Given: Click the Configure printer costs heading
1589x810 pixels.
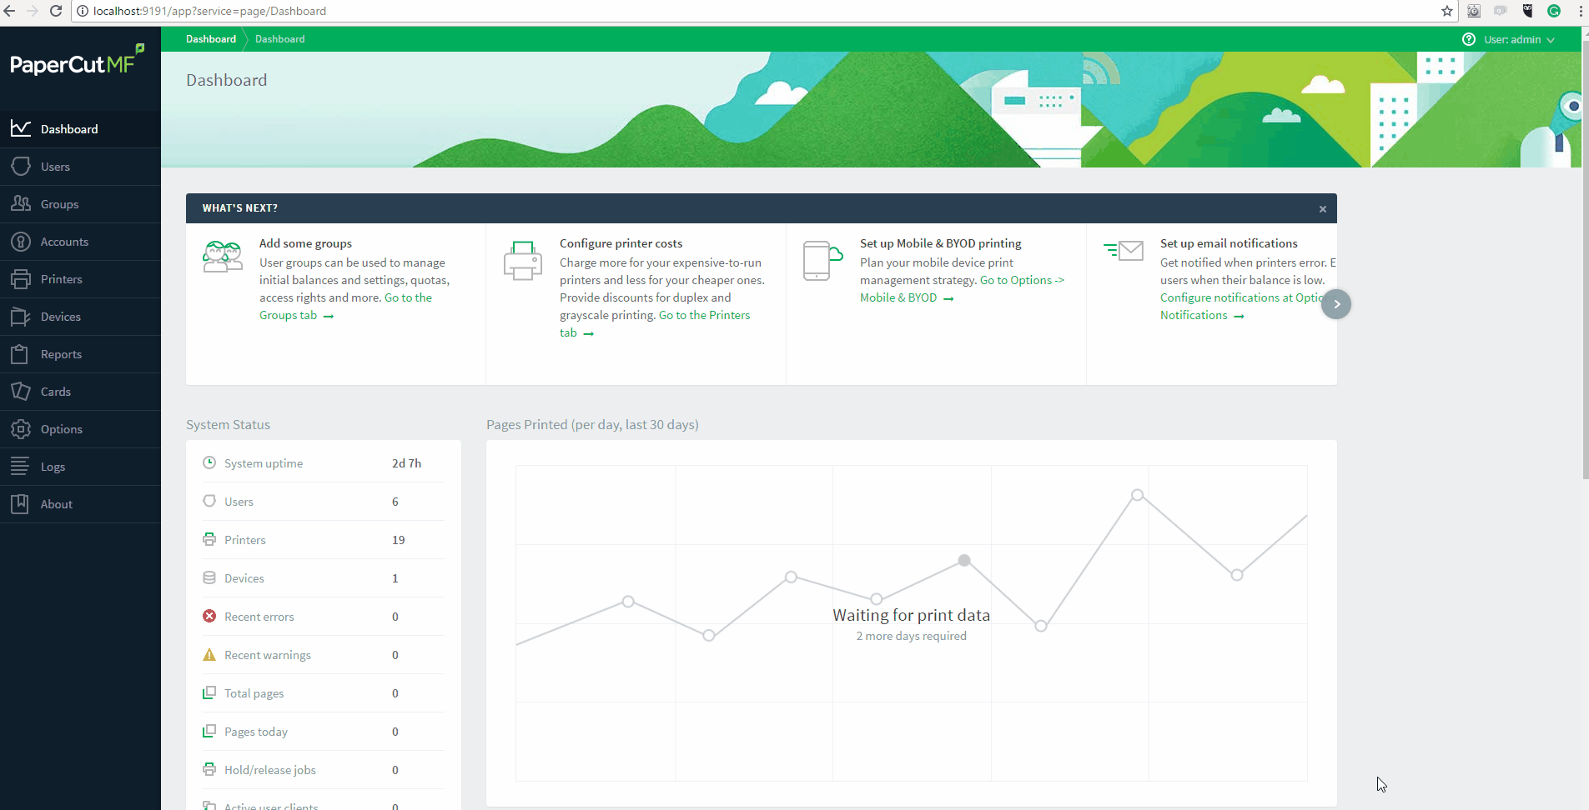Looking at the screenshot, I should tap(621, 243).
